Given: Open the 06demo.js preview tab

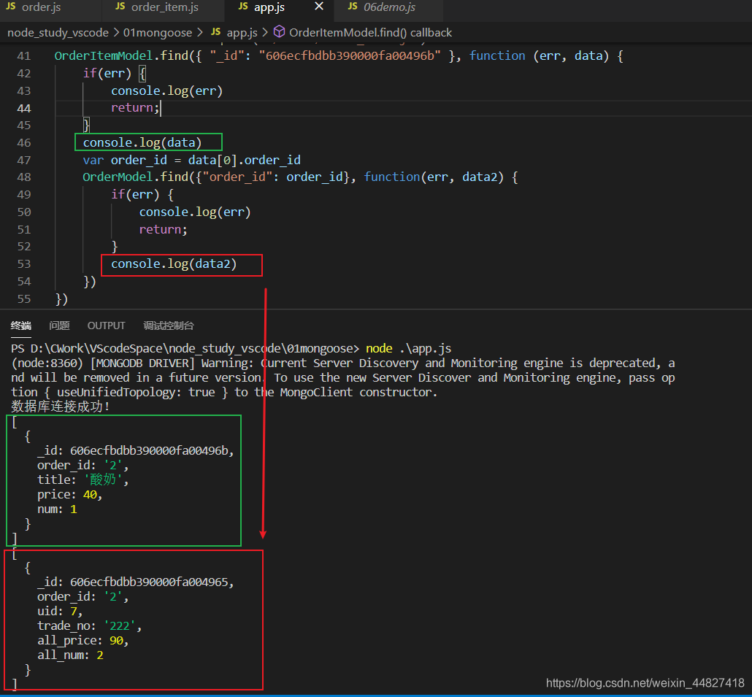Looking at the screenshot, I should tap(389, 7).
